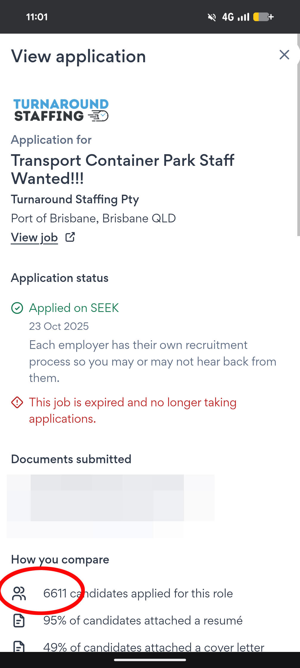300x668 pixels.
Task: Tap the battery charging indicator icon
Action: (263, 17)
